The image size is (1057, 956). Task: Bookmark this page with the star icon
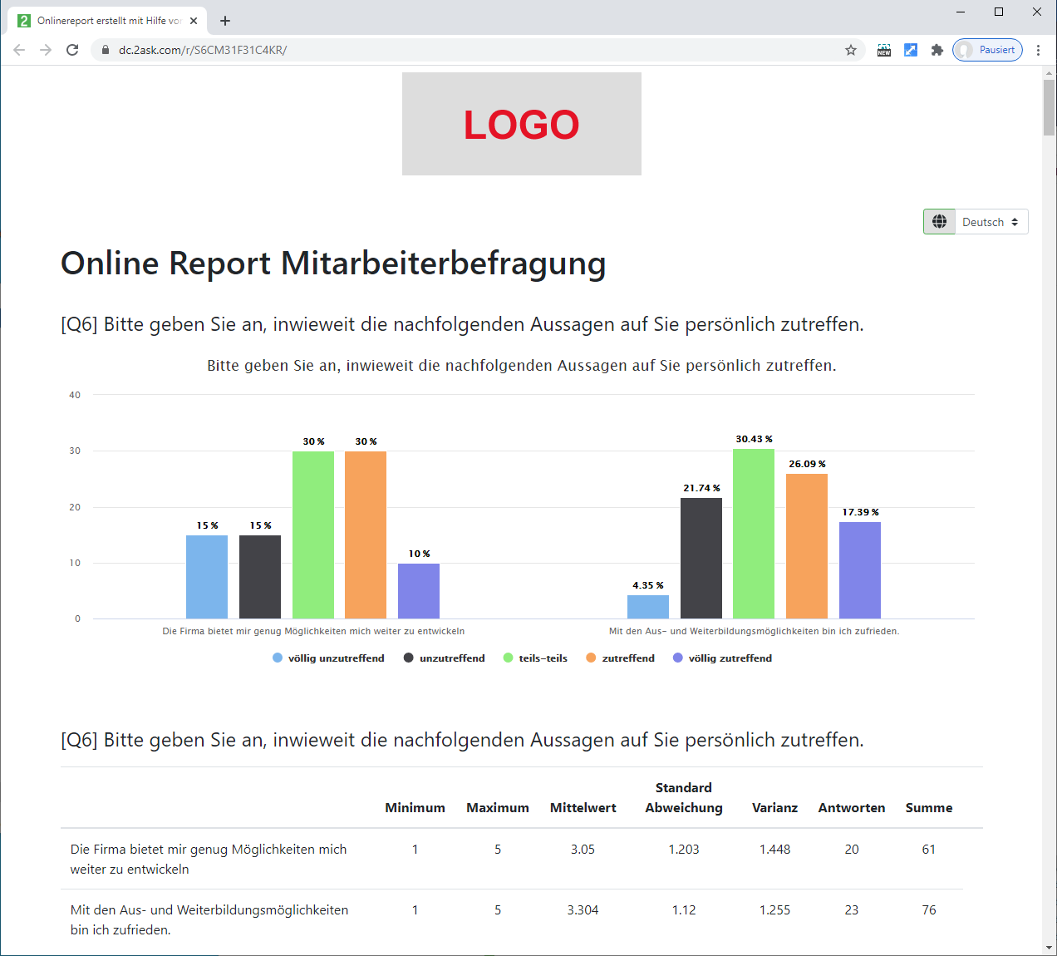851,50
